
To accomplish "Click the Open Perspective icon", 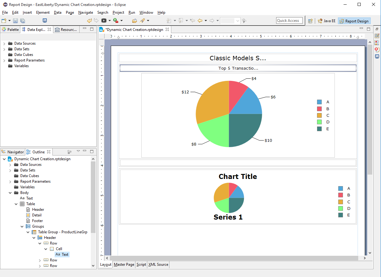I will tap(310, 21).
